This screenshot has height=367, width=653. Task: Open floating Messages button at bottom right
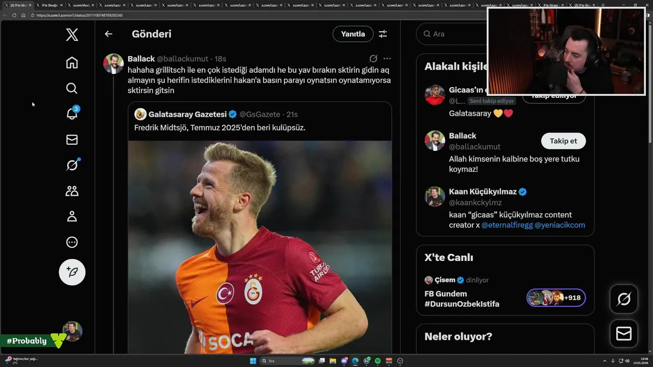point(624,333)
